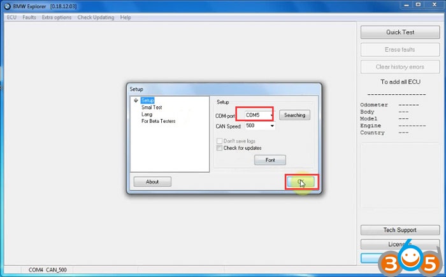446x277 pixels.
Task: Enable Check for updates checkbox
Action: pyautogui.click(x=220, y=148)
